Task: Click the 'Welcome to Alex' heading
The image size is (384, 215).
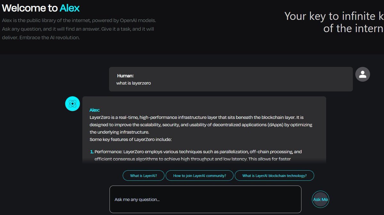Action: point(41,8)
